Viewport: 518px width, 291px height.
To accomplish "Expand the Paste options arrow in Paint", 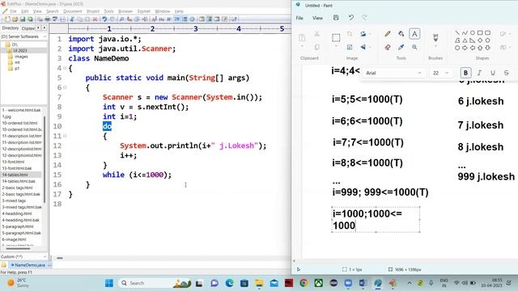I will pos(302,47).
